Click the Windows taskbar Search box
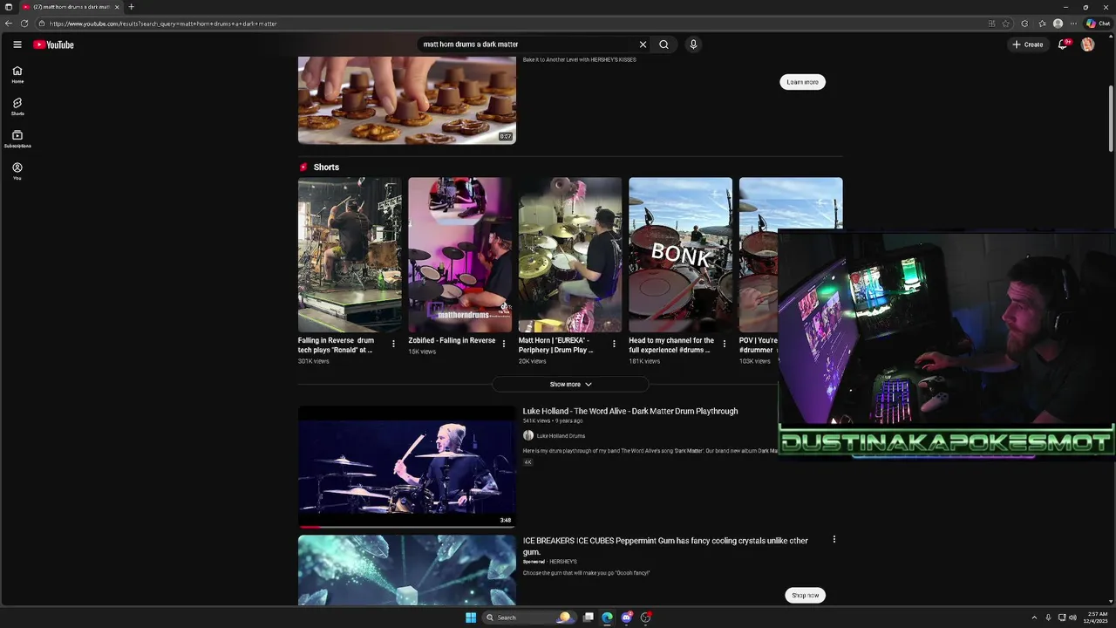 coord(527,618)
